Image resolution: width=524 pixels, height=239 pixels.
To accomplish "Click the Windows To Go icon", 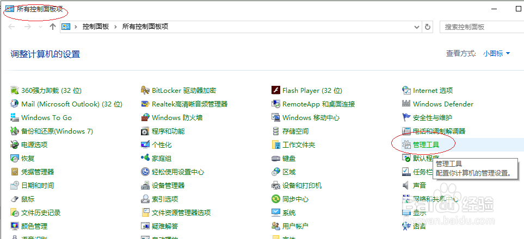I will coord(14,118).
